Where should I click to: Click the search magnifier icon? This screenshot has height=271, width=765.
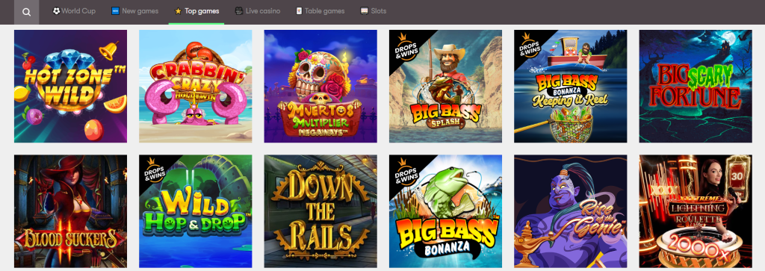(26, 12)
